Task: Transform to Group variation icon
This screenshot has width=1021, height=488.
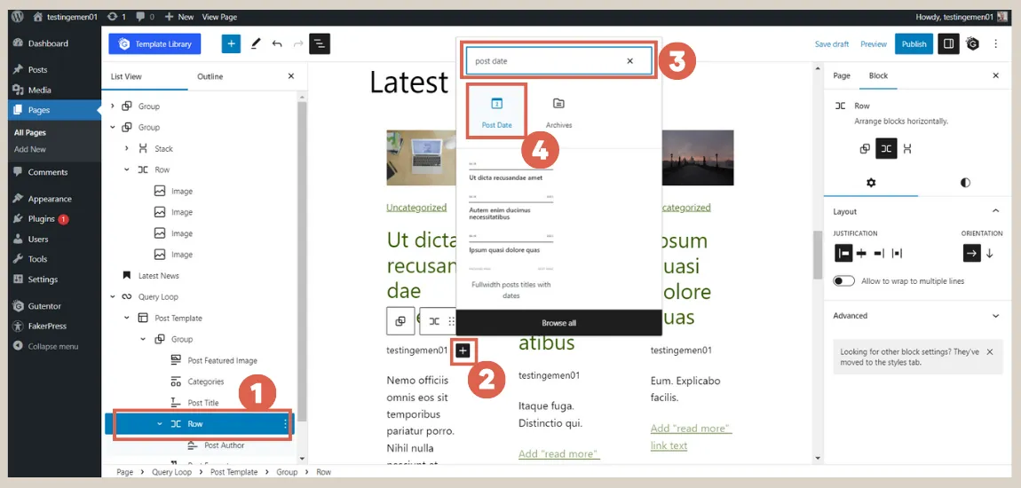Action: pyautogui.click(x=864, y=148)
